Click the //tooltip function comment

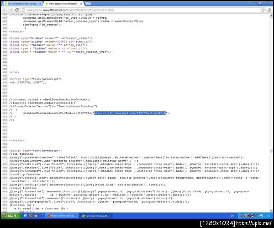[25, 174]
